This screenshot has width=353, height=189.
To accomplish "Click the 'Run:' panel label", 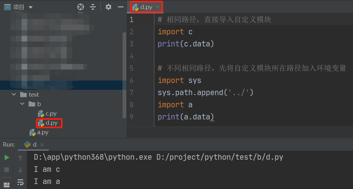I will click(9, 144).
